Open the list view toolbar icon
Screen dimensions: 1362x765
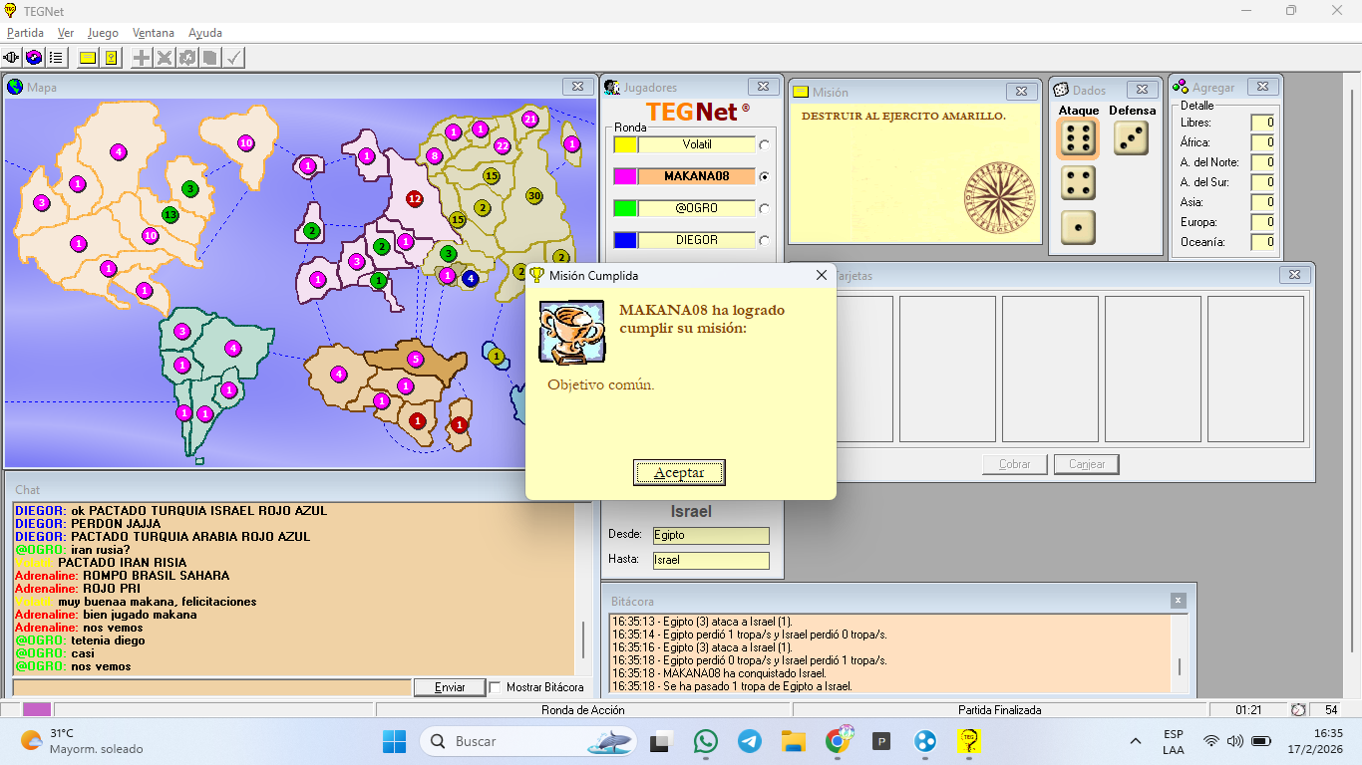click(x=56, y=58)
